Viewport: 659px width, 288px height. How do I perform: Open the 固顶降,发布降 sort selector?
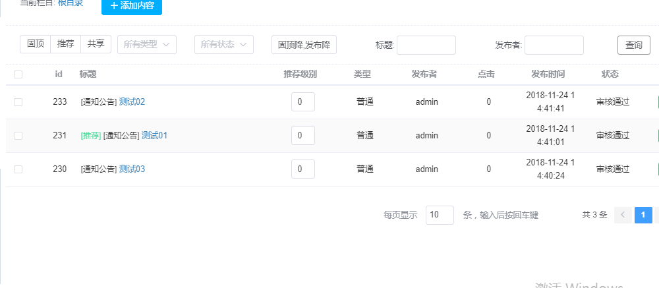304,45
